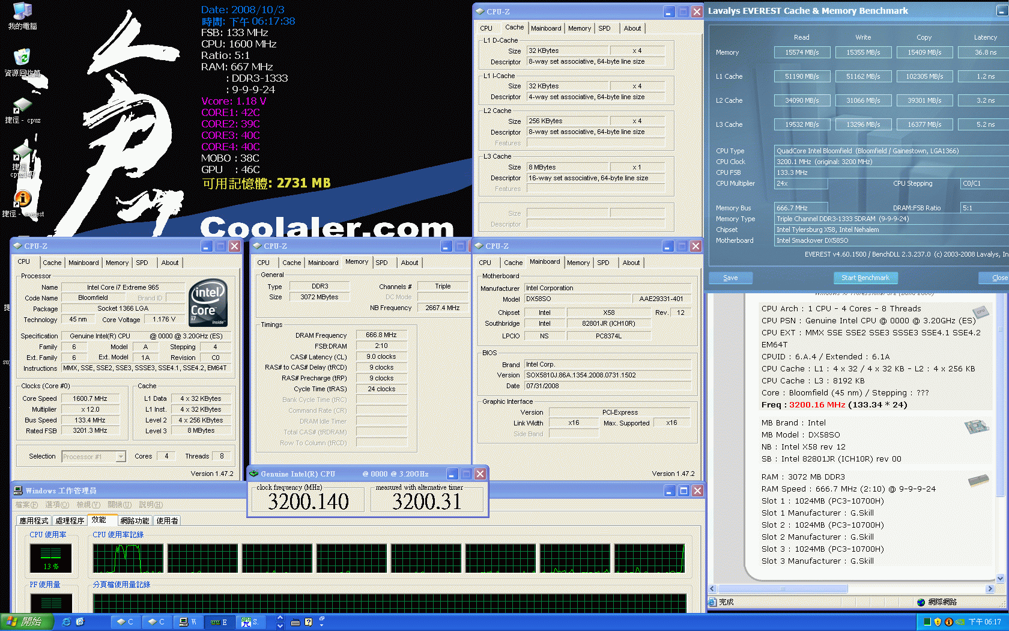Click 應用程式 tab in Task Manager
Viewport: 1009px width, 631px height.
point(34,520)
